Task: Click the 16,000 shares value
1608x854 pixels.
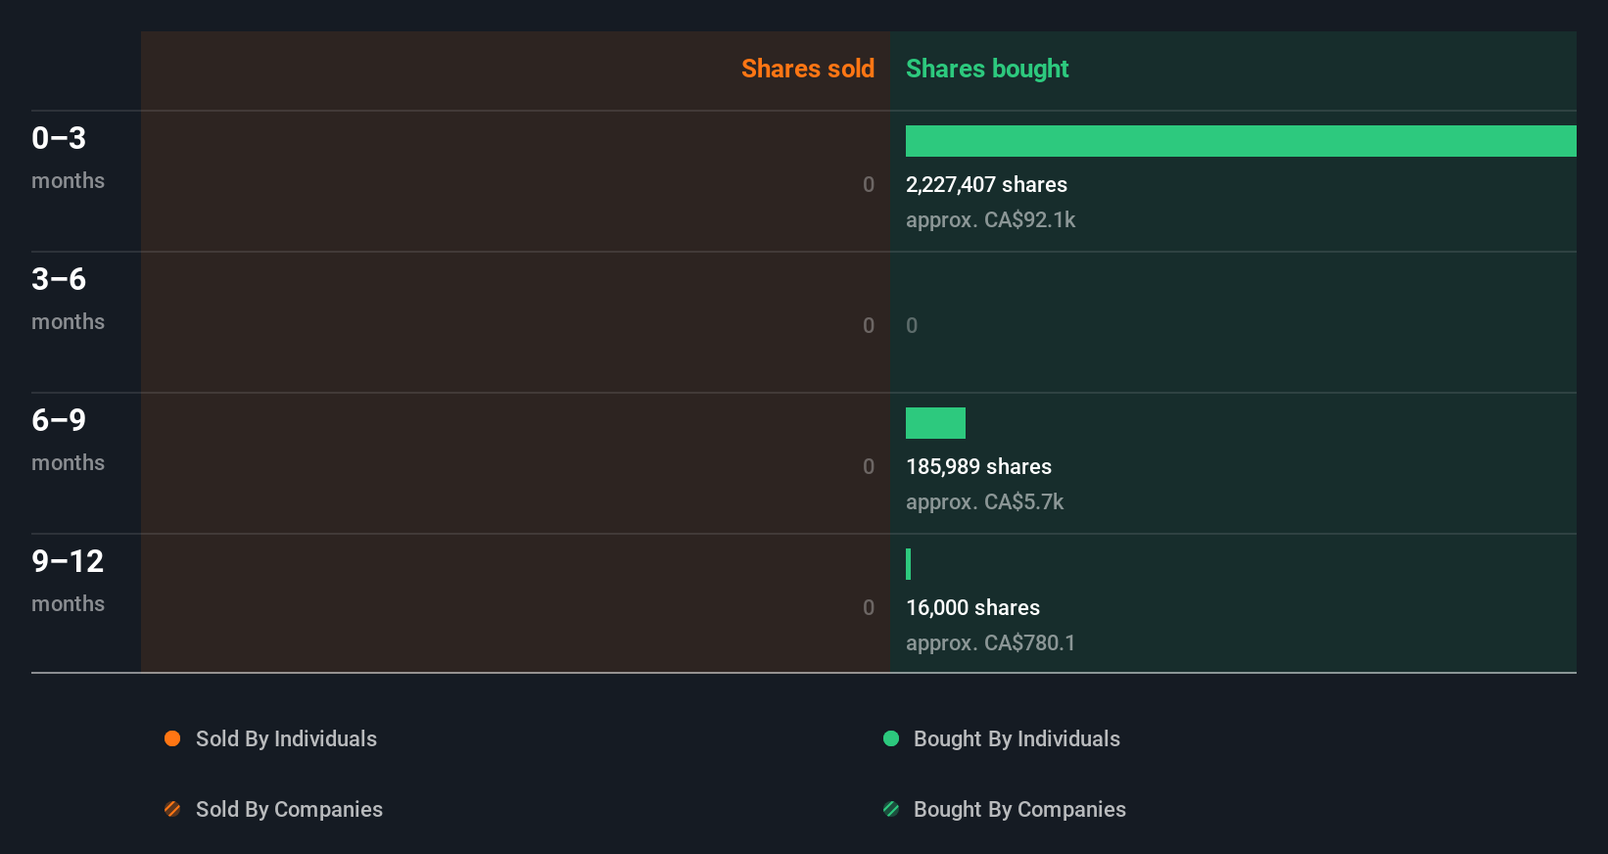Action: pyautogui.click(x=972, y=608)
